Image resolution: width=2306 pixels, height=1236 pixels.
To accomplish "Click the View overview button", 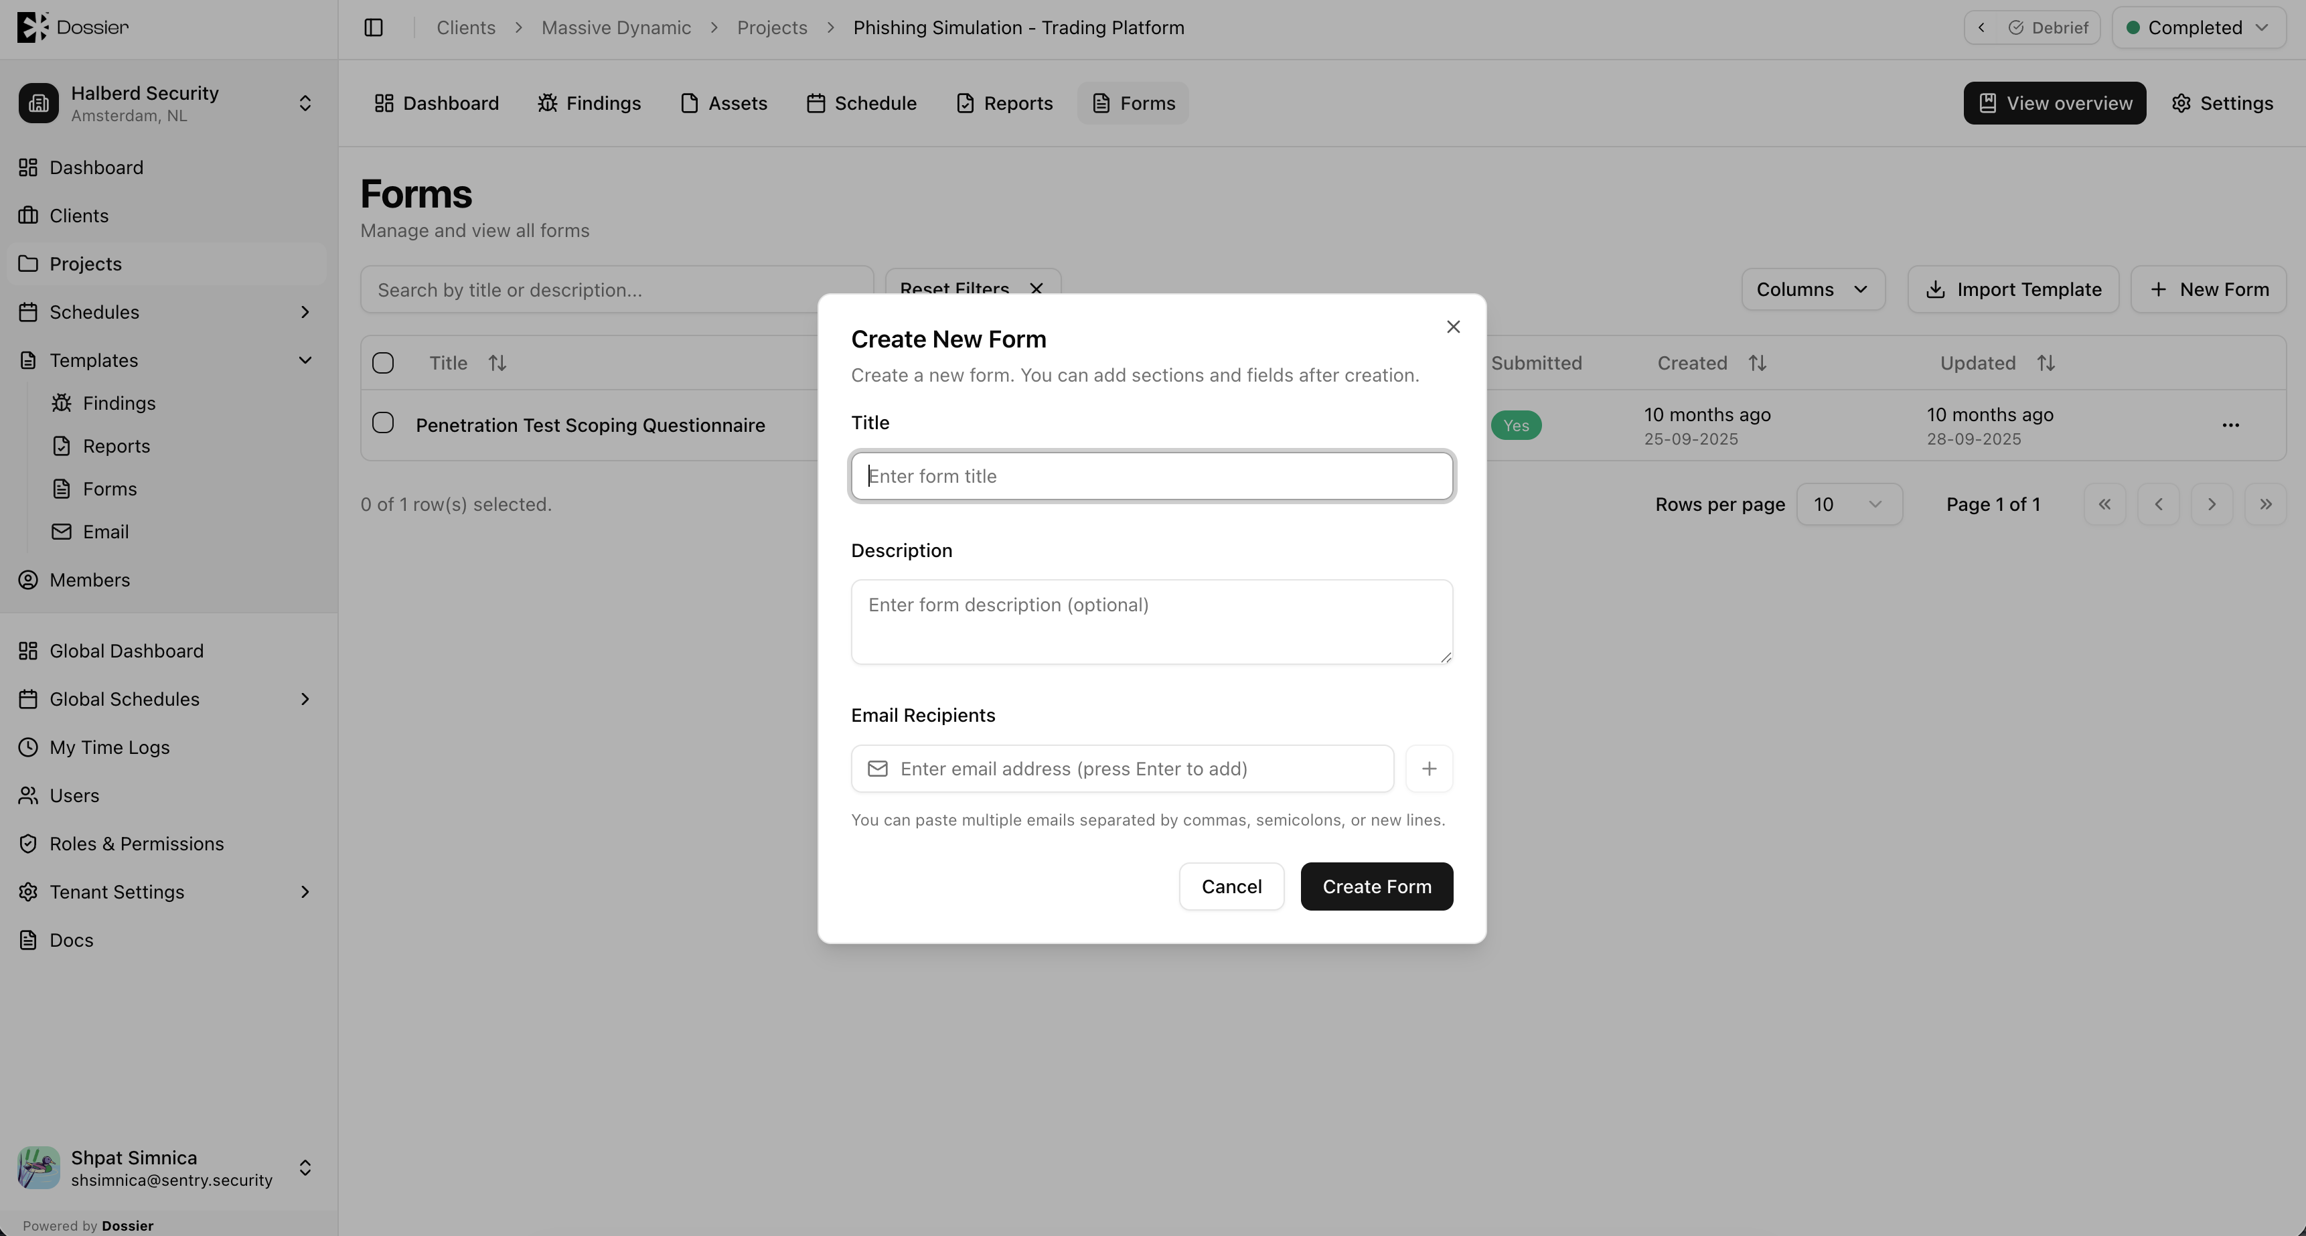I will [x=2054, y=103].
